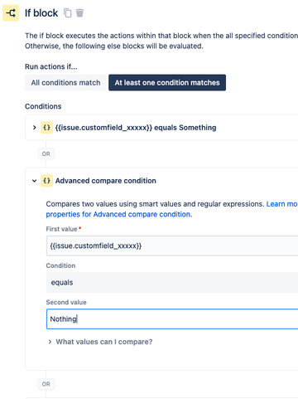
Task: Click the If block heading text
Action: pyautogui.click(x=41, y=13)
